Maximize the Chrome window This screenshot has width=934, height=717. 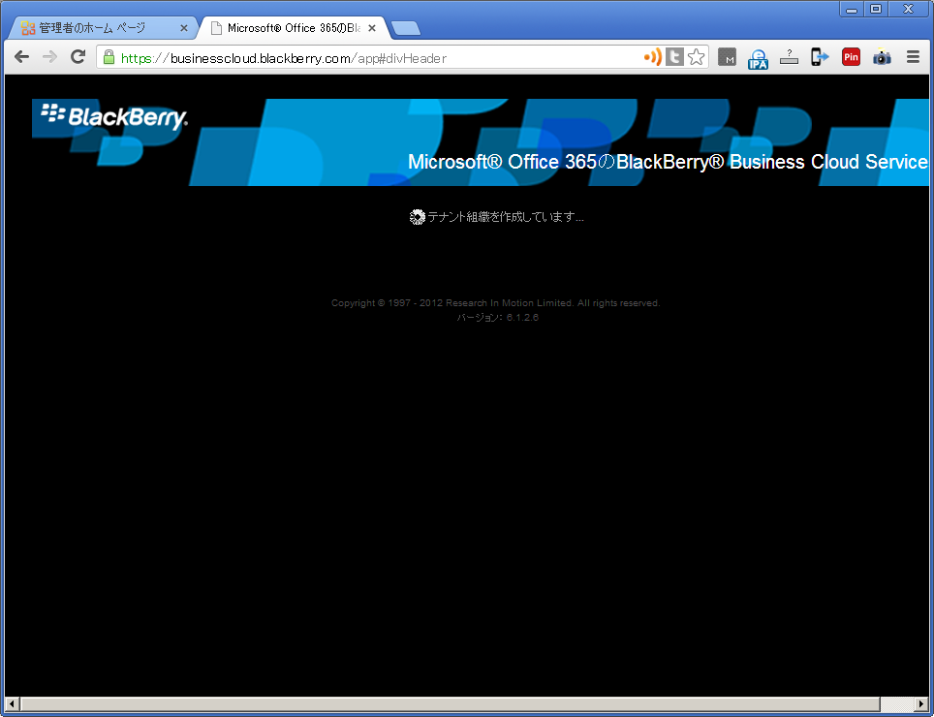coord(876,9)
